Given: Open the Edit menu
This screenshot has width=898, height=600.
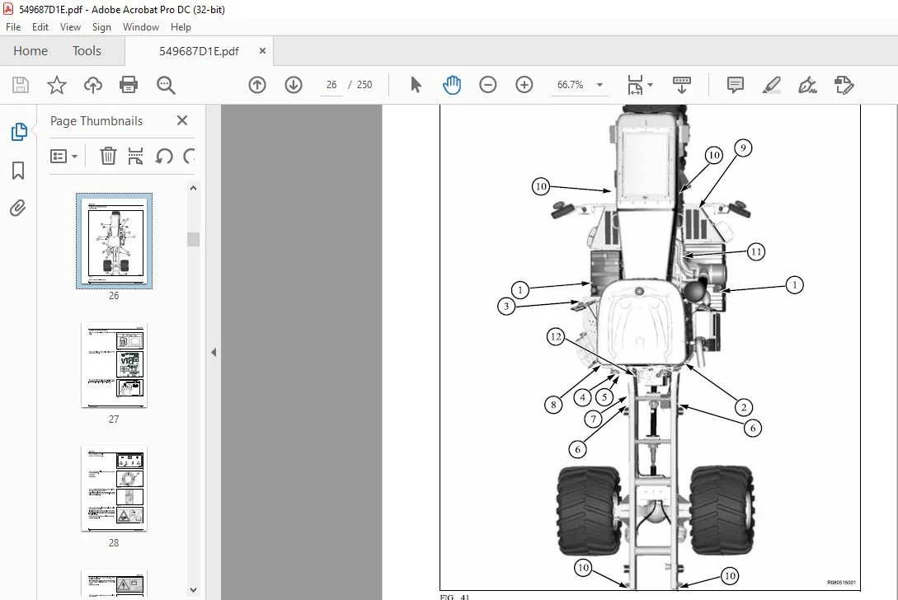Looking at the screenshot, I should click(x=40, y=27).
